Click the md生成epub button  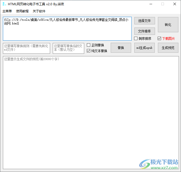tap(145, 48)
